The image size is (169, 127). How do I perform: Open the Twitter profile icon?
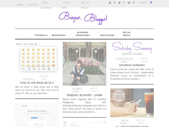pyautogui.click(x=119, y=3)
